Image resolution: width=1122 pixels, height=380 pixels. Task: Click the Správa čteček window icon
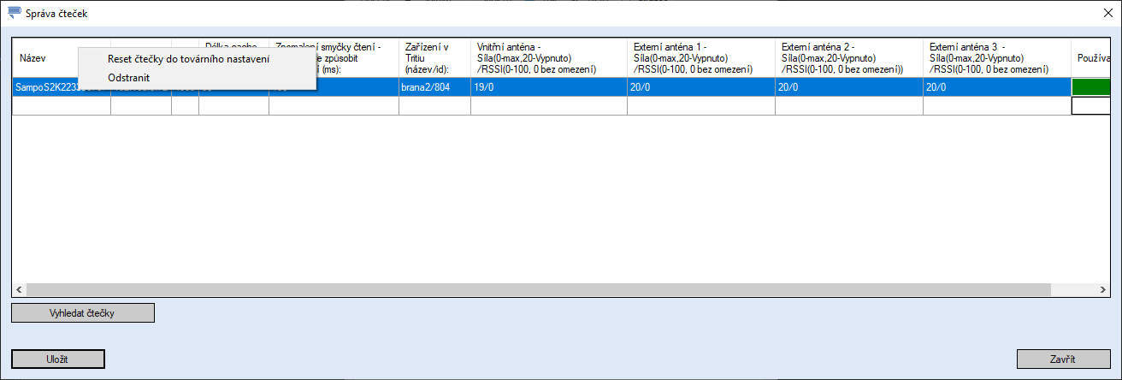point(14,14)
